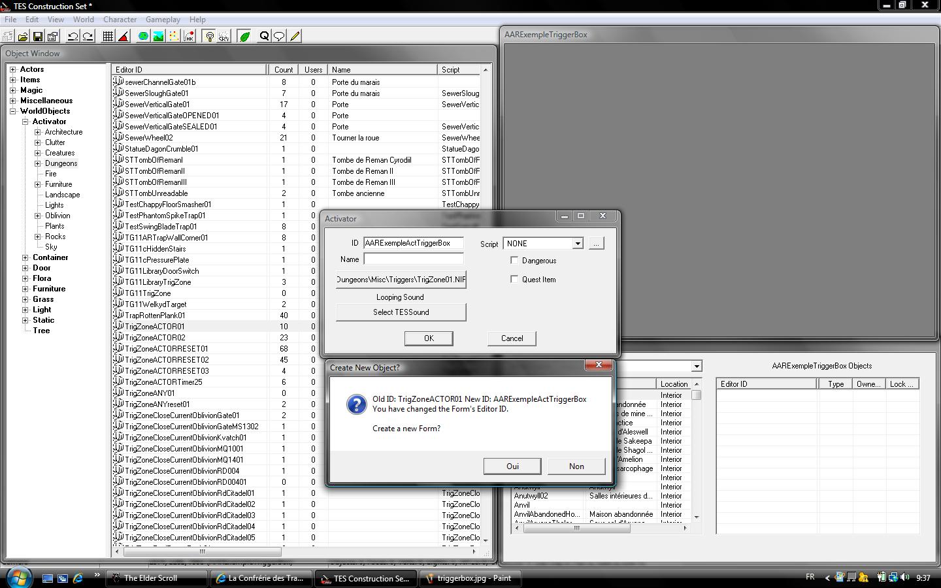Click the activator ID text field

pos(413,243)
